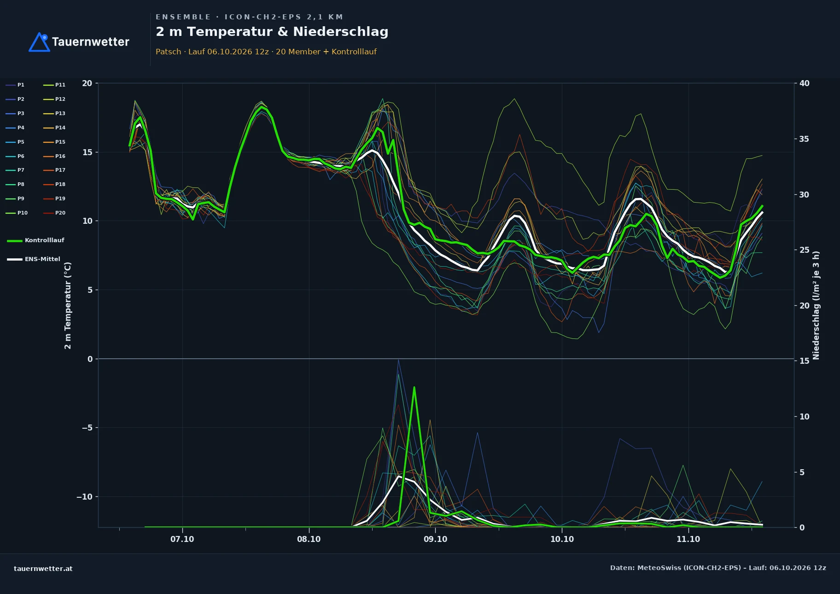Image resolution: width=840 pixels, height=594 pixels.
Task: Click the −10 tick on temperature axis
Action: (84, 497)
